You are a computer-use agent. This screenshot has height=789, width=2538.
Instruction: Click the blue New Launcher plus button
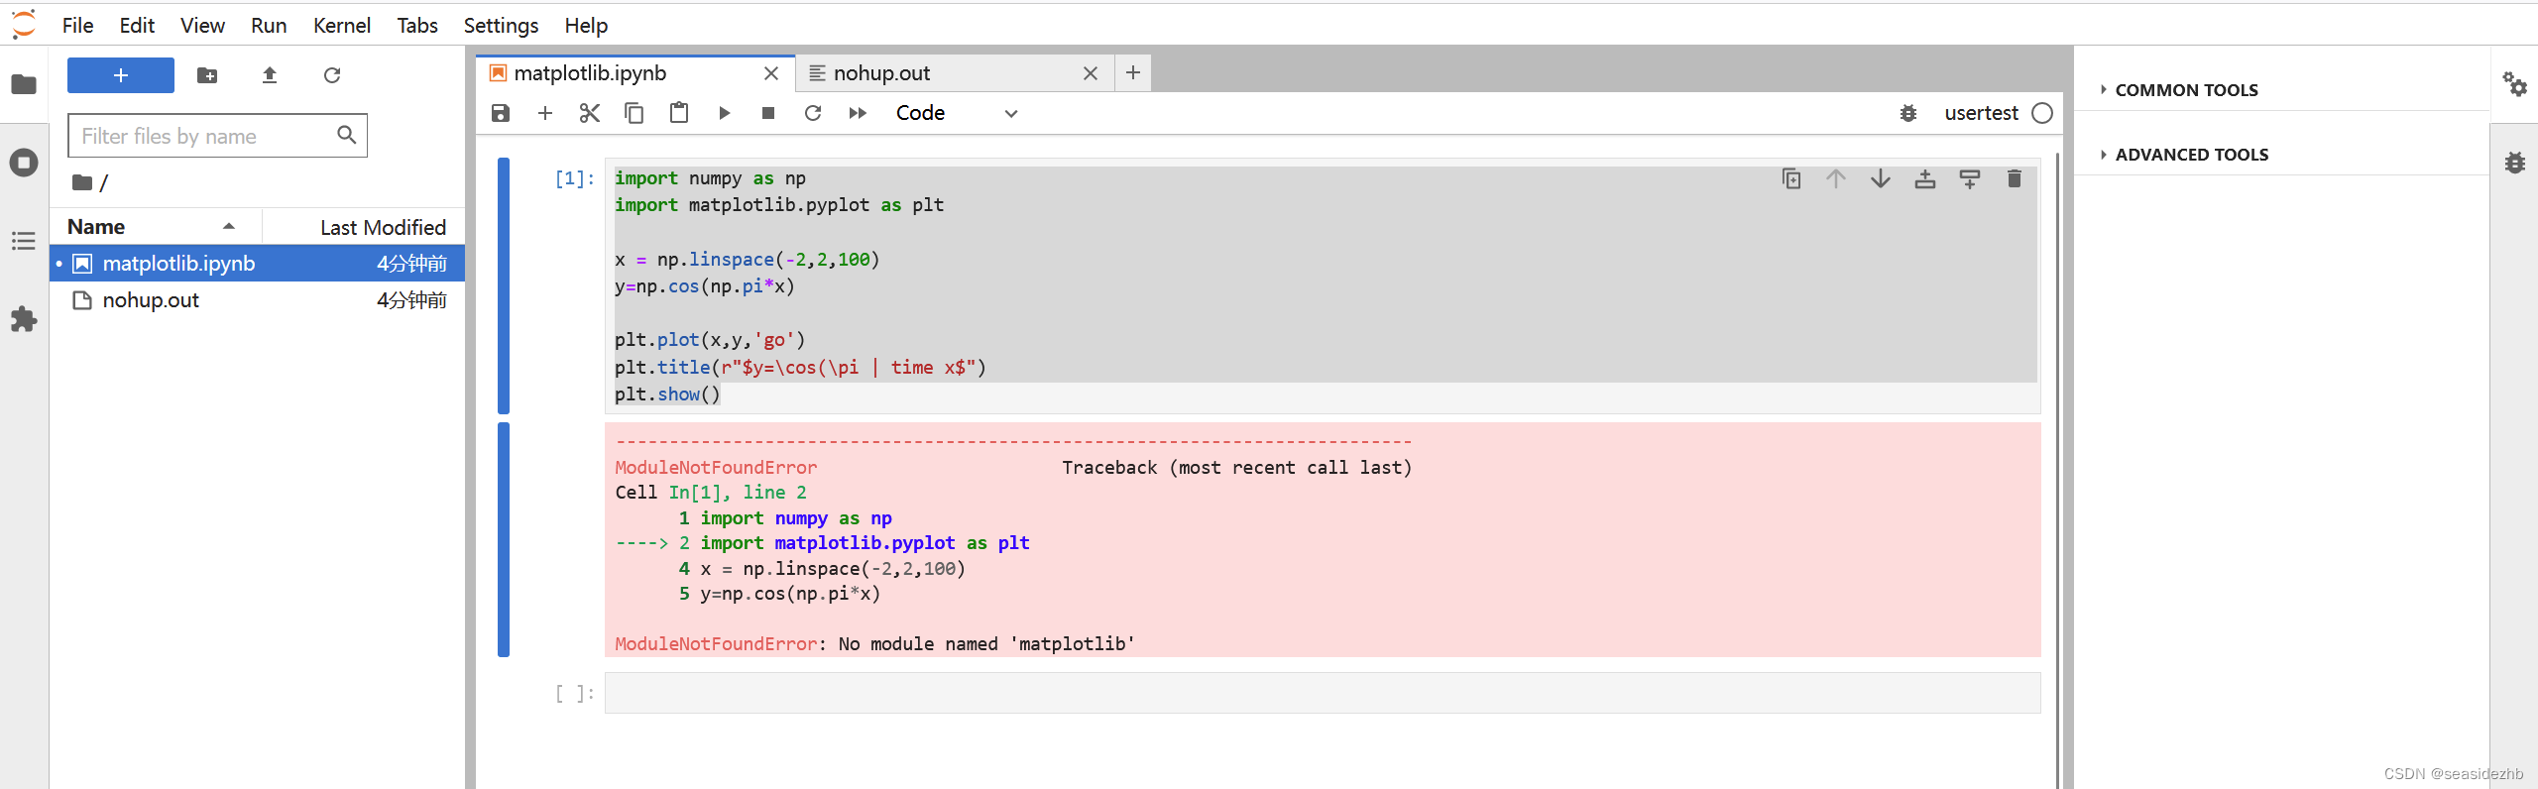(121, 75)
